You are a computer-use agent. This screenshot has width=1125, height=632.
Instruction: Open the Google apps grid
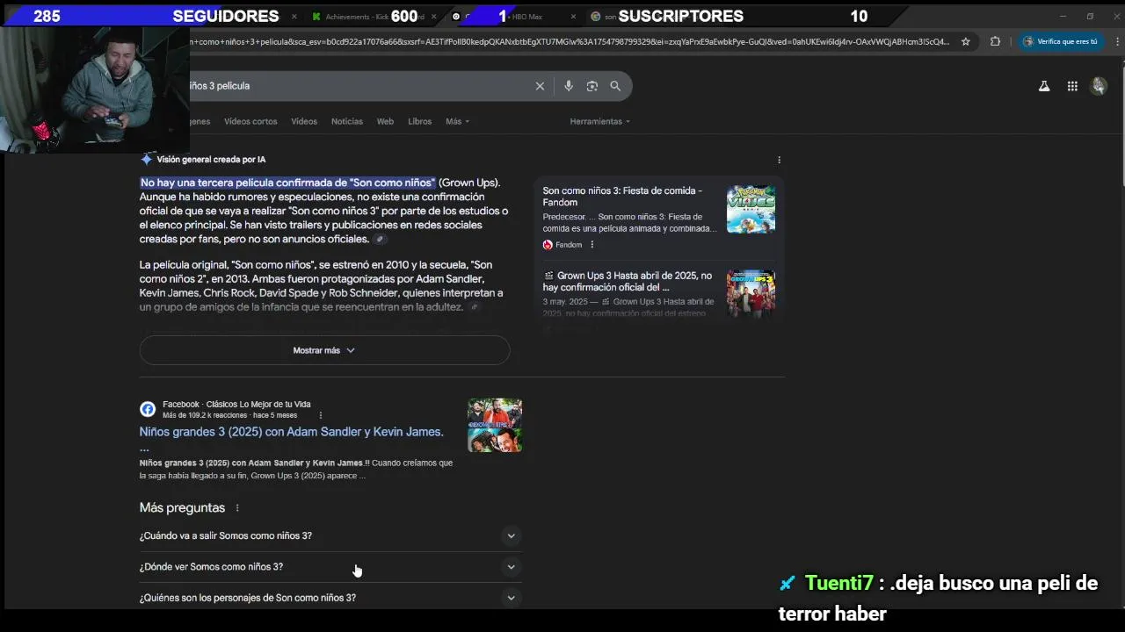tap(1072, 86)
